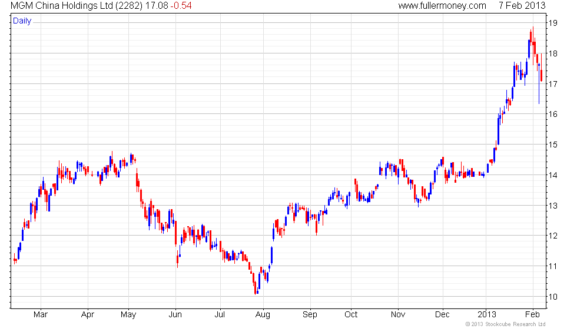Image resolution: width=577 pixels, height=329 pixels.
Task: Click the y-axis label 12
Action: [x=553, y=236]
